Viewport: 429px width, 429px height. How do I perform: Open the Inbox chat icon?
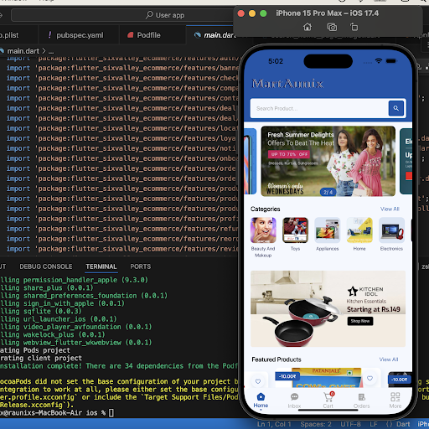coord(294,397)
